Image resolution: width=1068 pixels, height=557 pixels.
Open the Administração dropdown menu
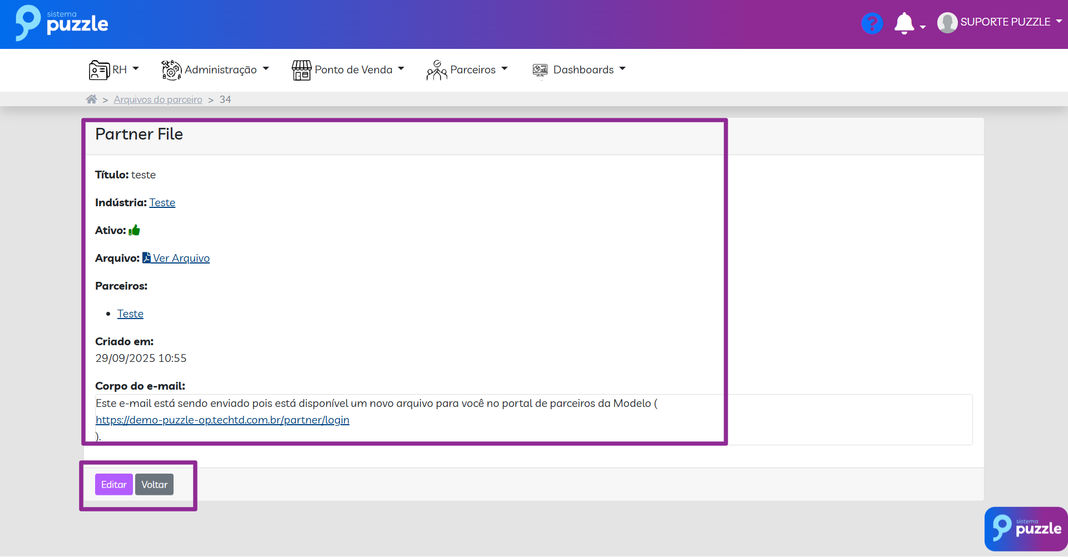(x=221, y=70)
